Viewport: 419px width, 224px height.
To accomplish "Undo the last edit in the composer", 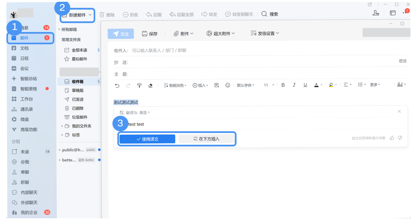I will point(117,85).
